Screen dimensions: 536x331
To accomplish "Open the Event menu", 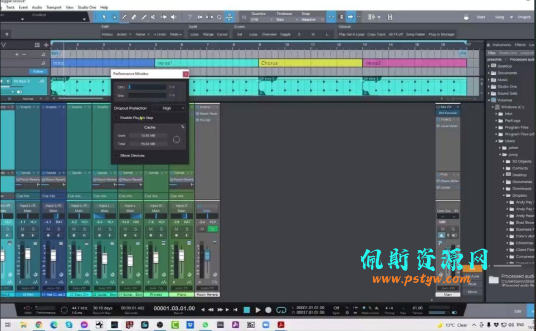I will (23, 7).
